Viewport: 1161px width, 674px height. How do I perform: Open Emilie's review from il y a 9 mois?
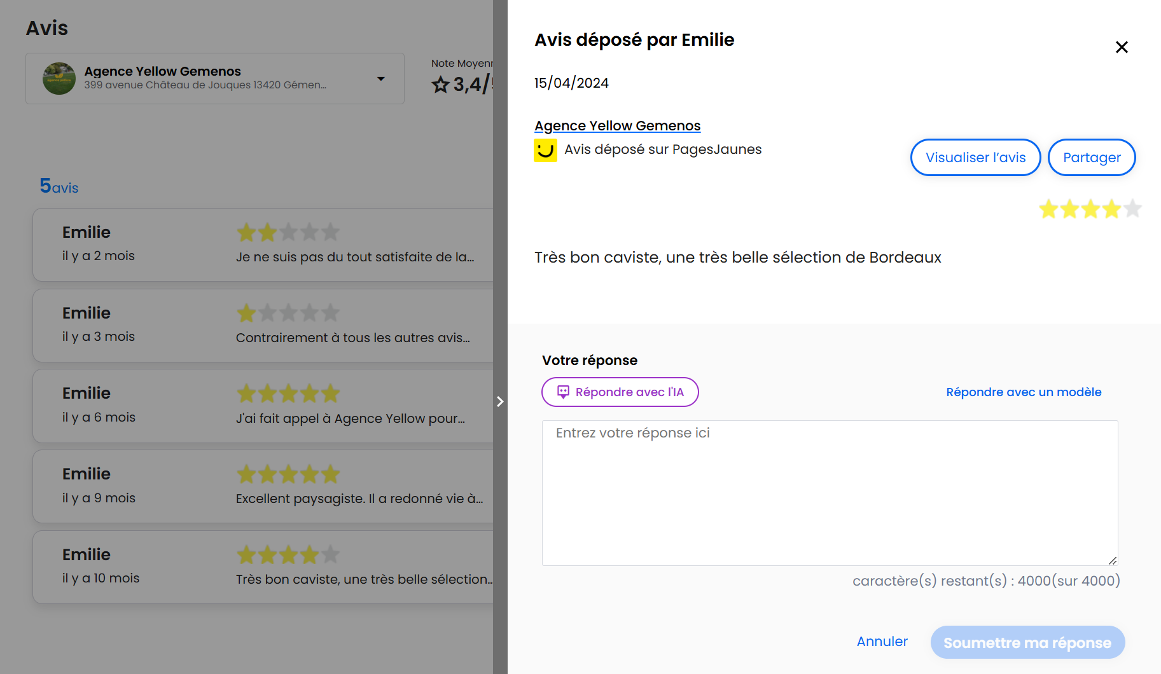point(263,487)
